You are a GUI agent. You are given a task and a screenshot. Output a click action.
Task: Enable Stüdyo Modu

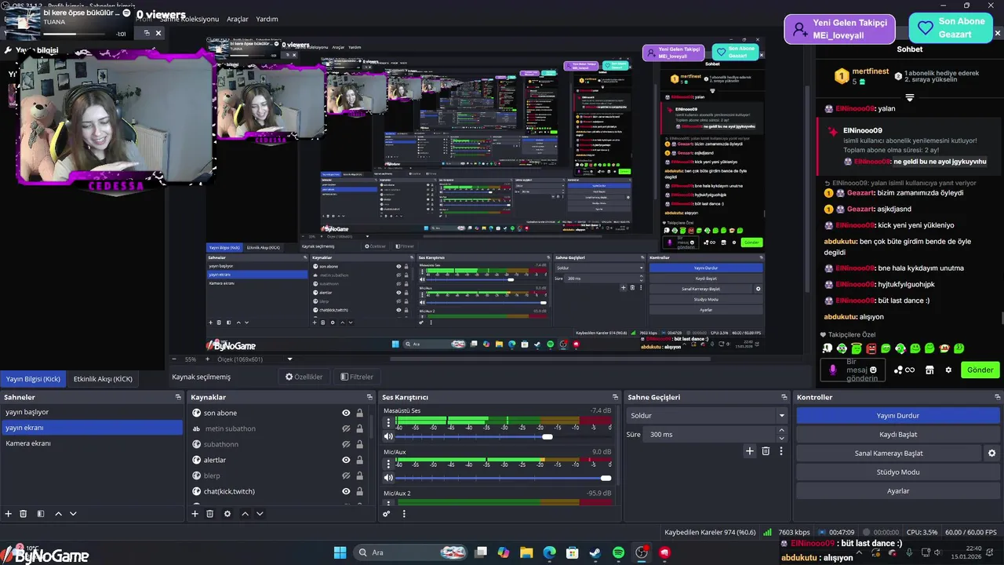898,472
